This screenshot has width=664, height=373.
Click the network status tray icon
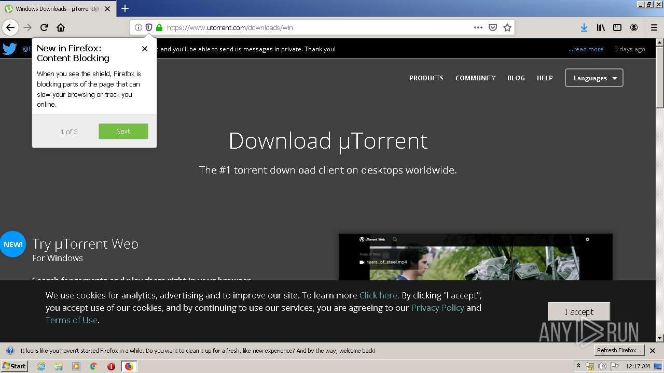pos(590,366)
